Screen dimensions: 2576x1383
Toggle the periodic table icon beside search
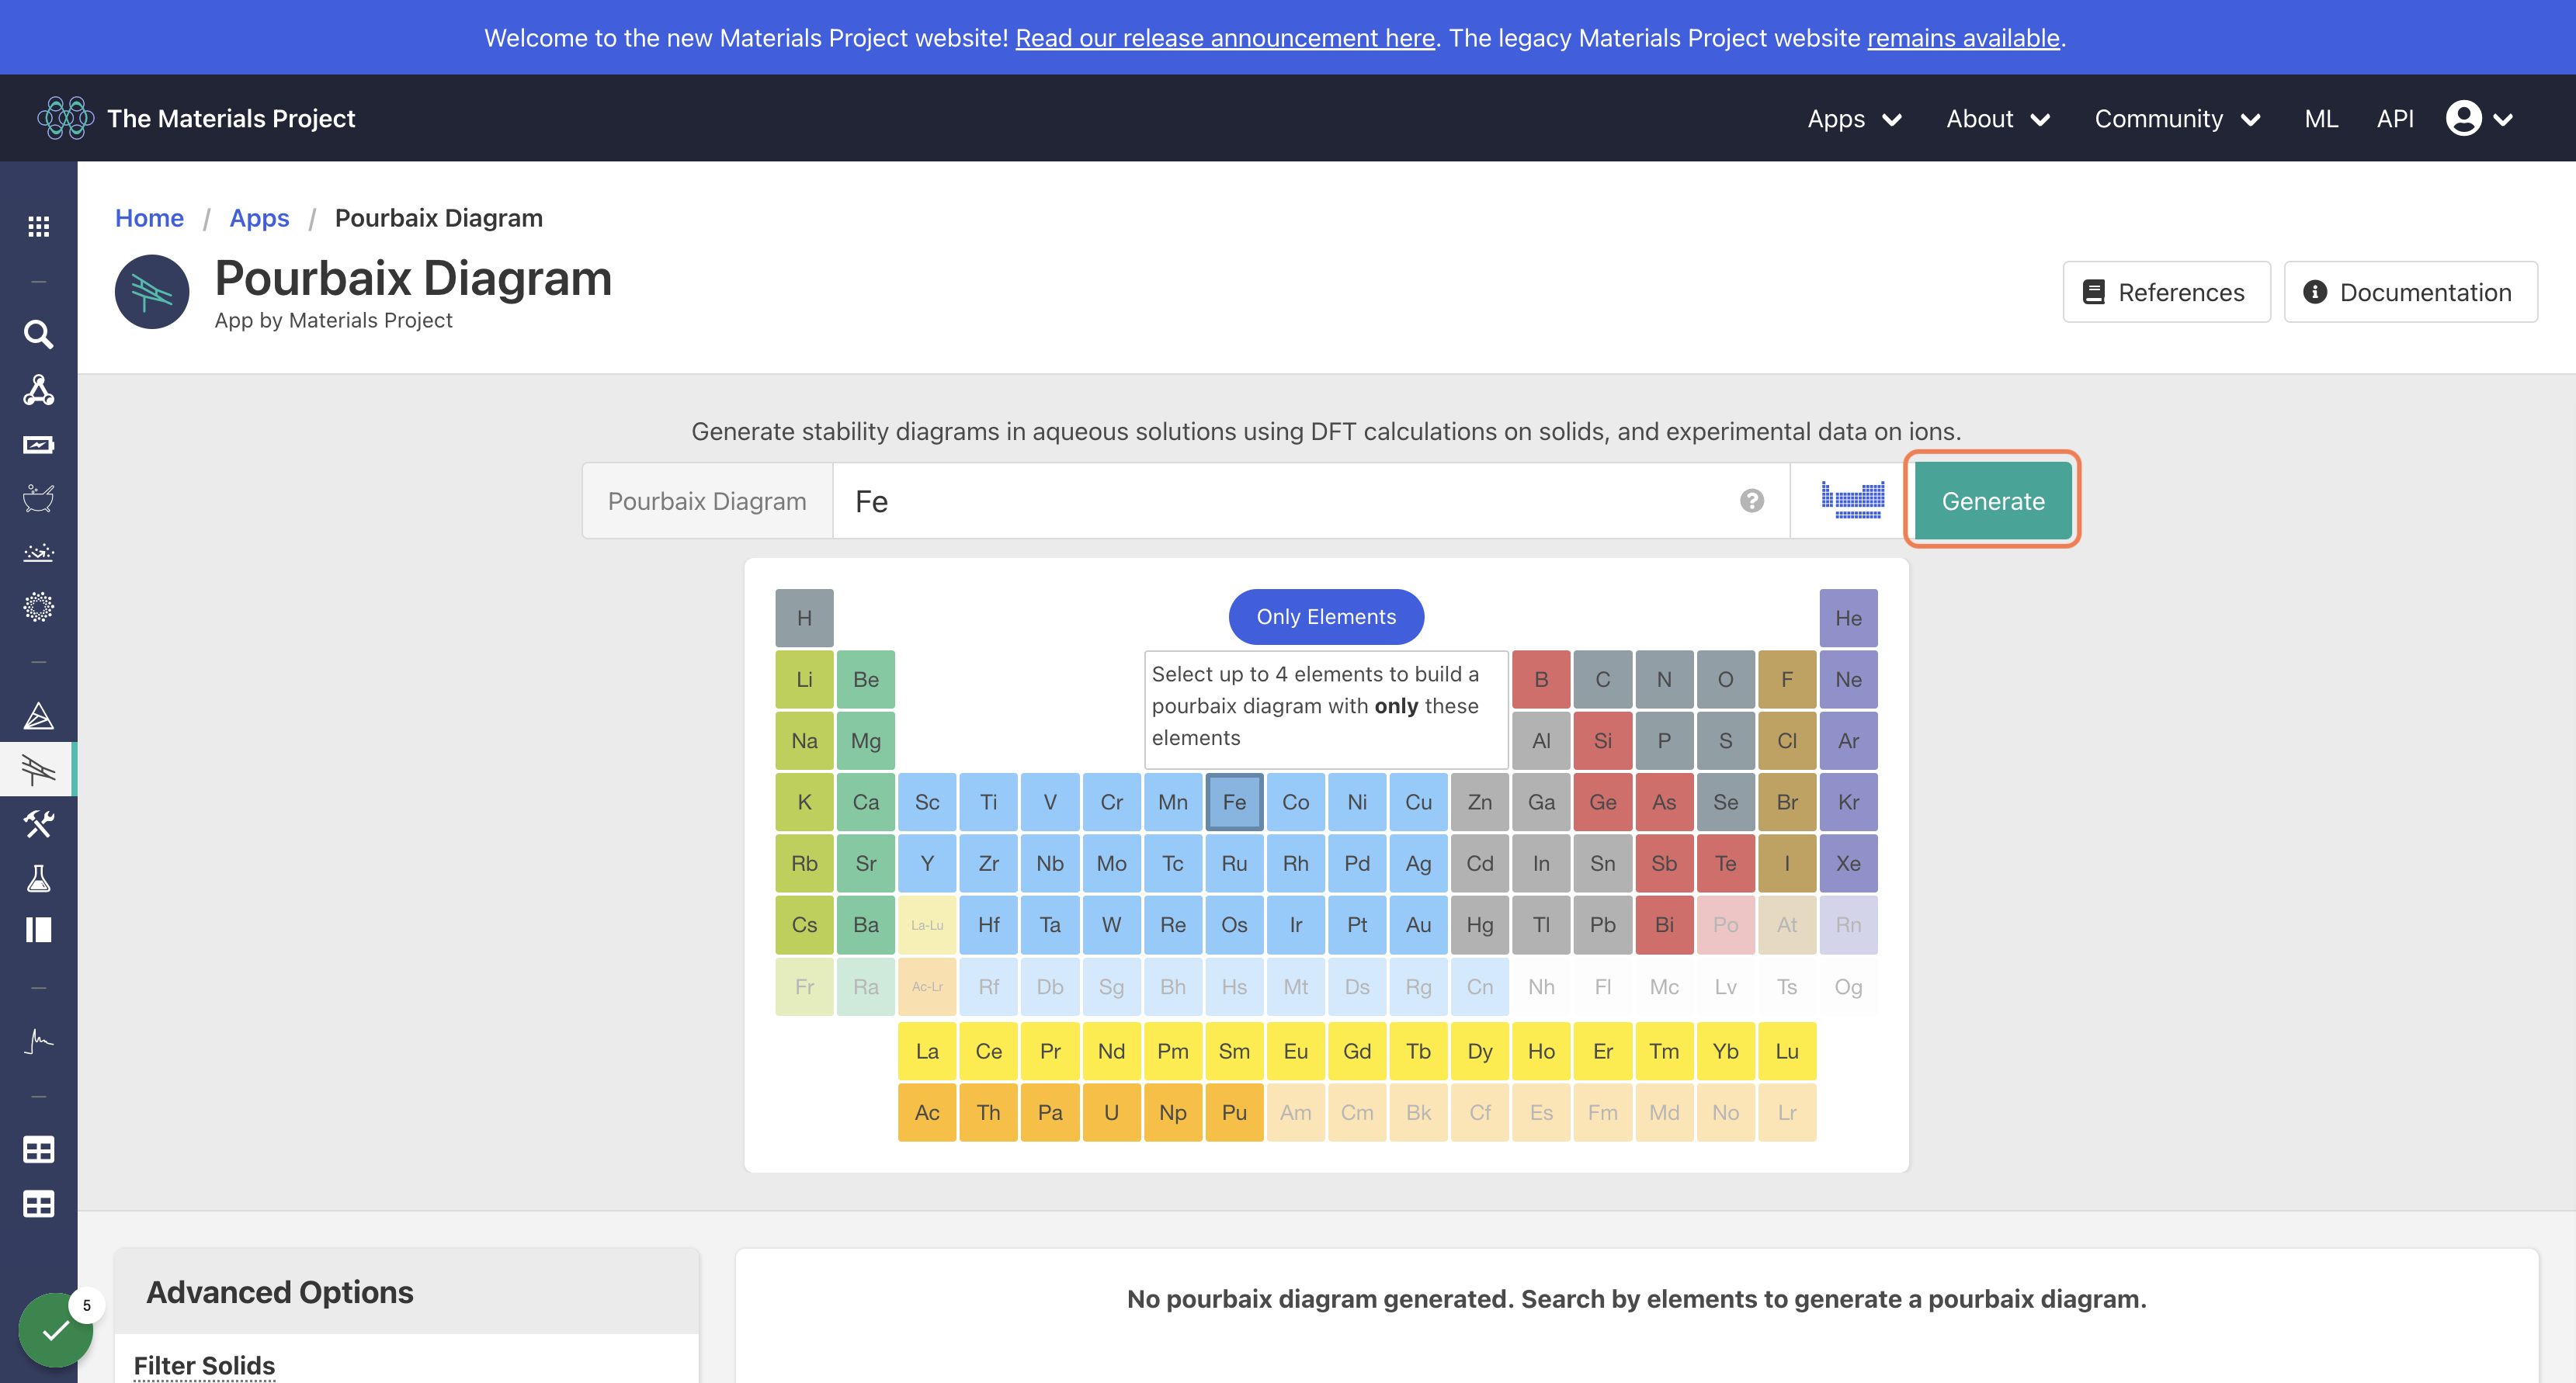tap(1852, 500)
